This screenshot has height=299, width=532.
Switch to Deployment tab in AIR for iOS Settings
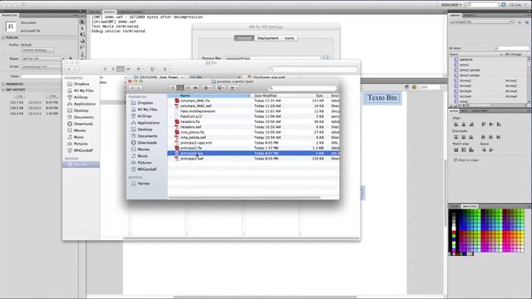point(268,38)
